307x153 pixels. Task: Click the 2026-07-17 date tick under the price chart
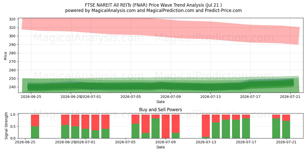pyautogui.click(x=250, y=97)
